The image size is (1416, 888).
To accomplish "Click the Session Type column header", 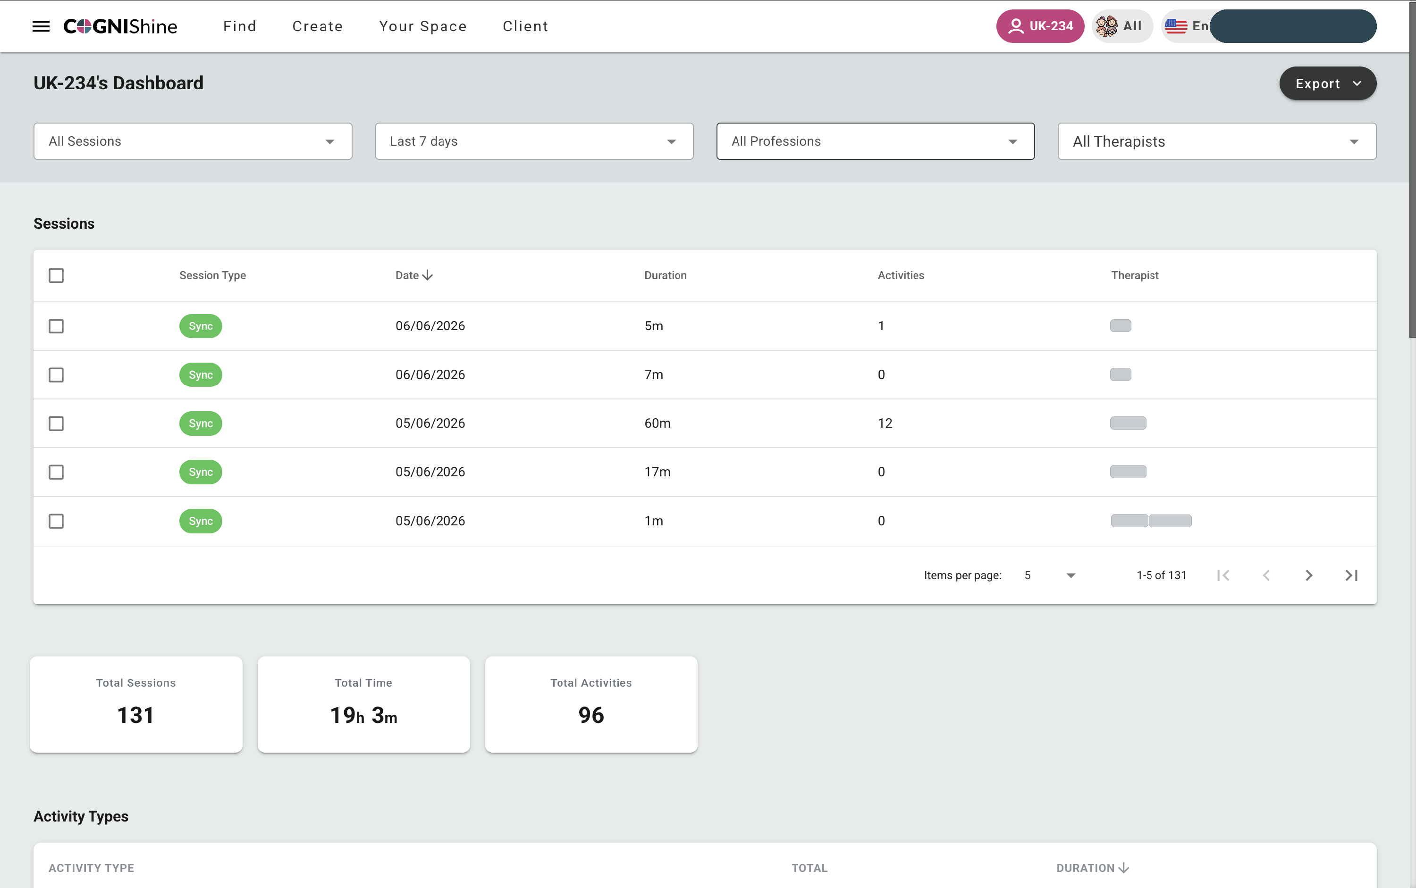I will [x=212, y=275].
